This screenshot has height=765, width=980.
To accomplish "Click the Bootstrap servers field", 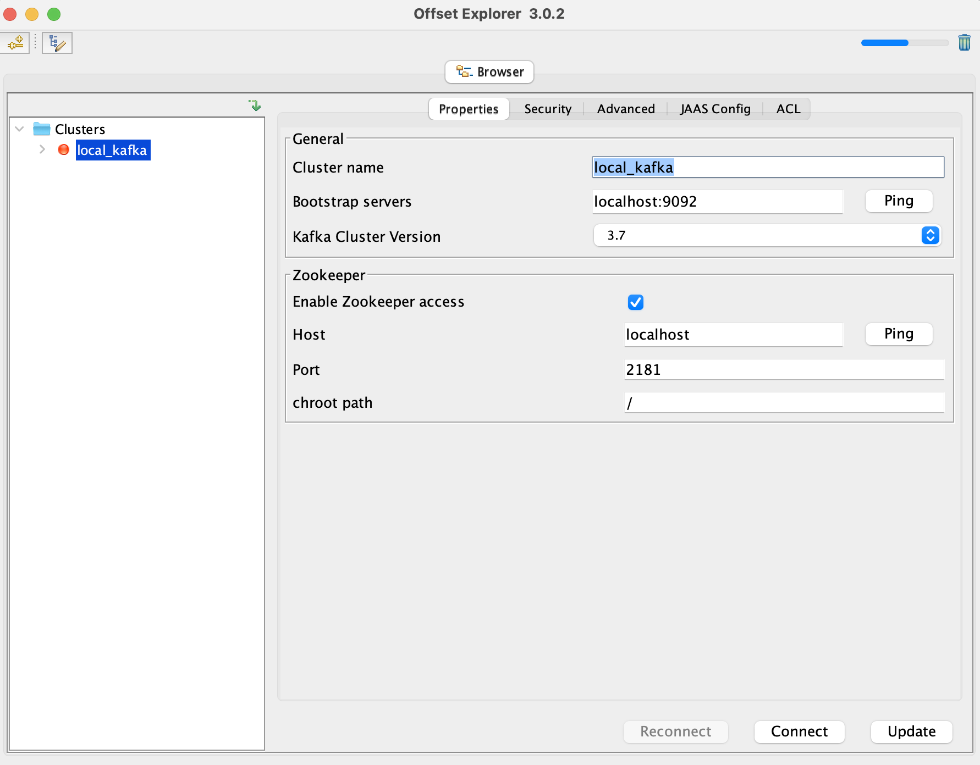I will (x=717, y=202).
